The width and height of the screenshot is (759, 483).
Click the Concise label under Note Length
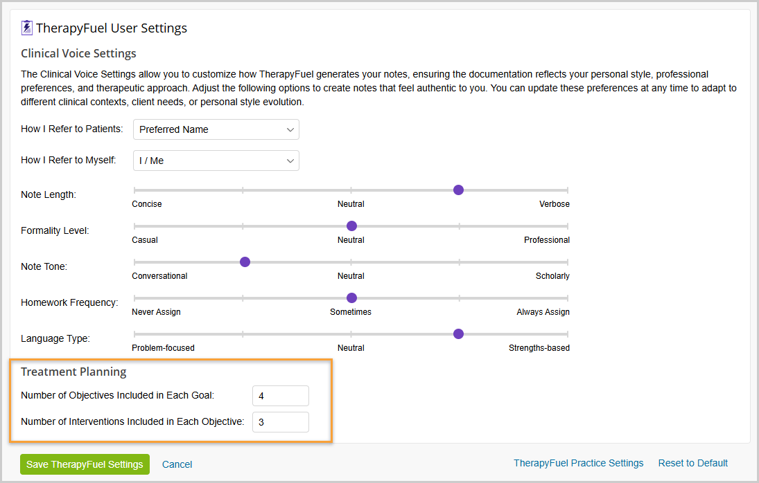147,204
